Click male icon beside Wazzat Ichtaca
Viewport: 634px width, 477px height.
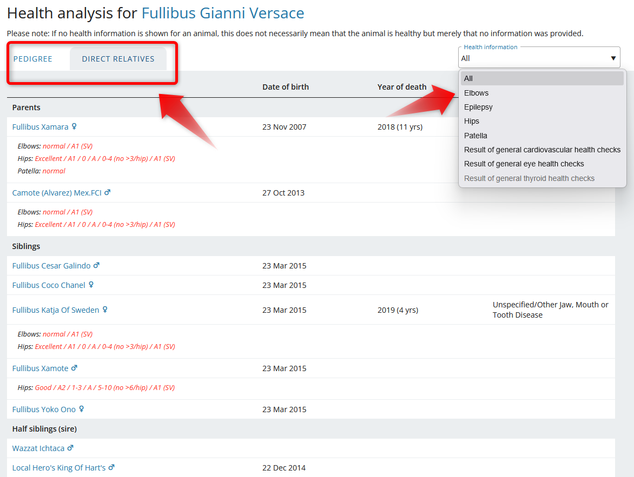tap(70, 448)
